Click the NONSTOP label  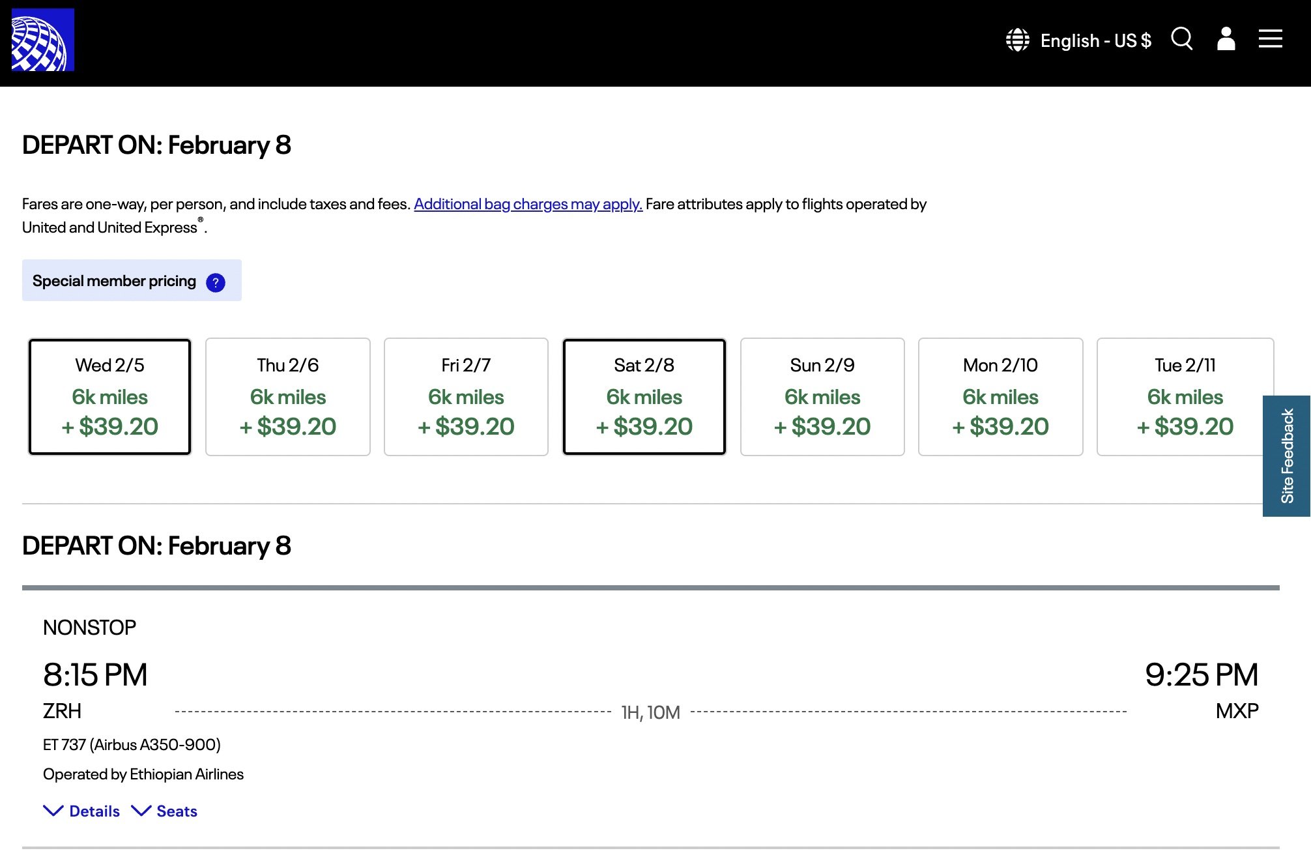coord(89,628)
